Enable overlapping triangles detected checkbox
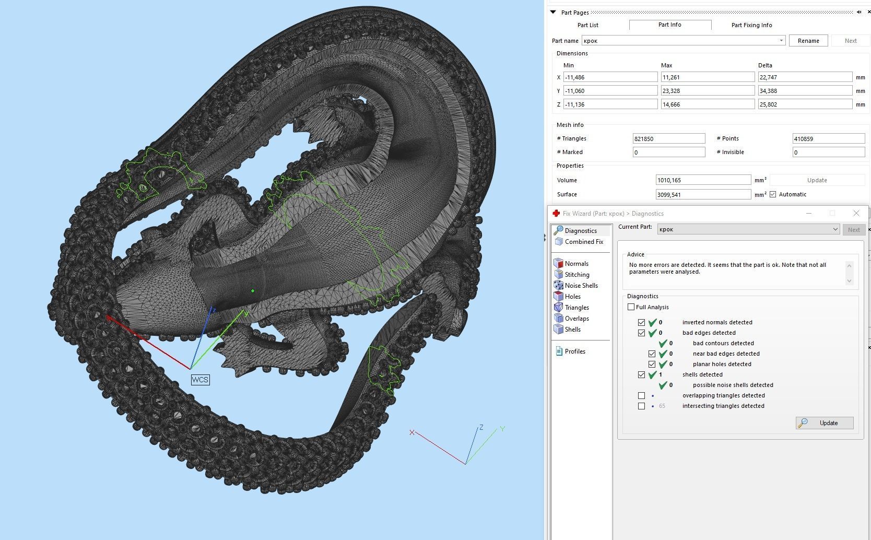Image resolution: width=871 pixels, height=540 pixels. click(x=641, y=395)
